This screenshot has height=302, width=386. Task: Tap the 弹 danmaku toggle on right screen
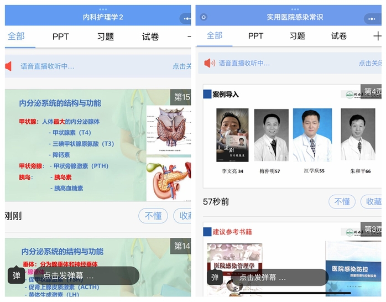215,278
